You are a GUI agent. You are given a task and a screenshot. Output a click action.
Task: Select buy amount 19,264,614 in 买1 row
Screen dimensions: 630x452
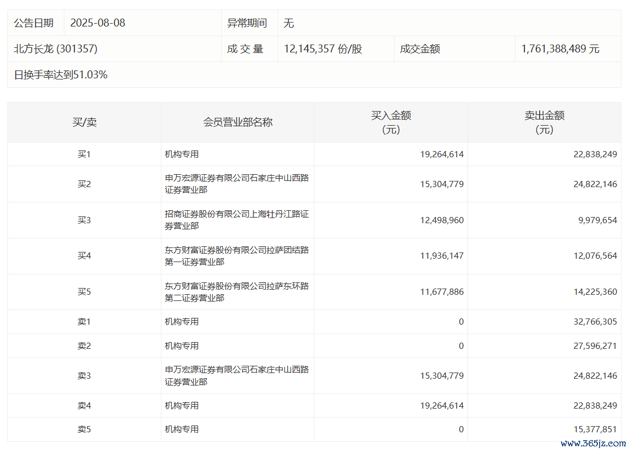(x=442, y=154)
